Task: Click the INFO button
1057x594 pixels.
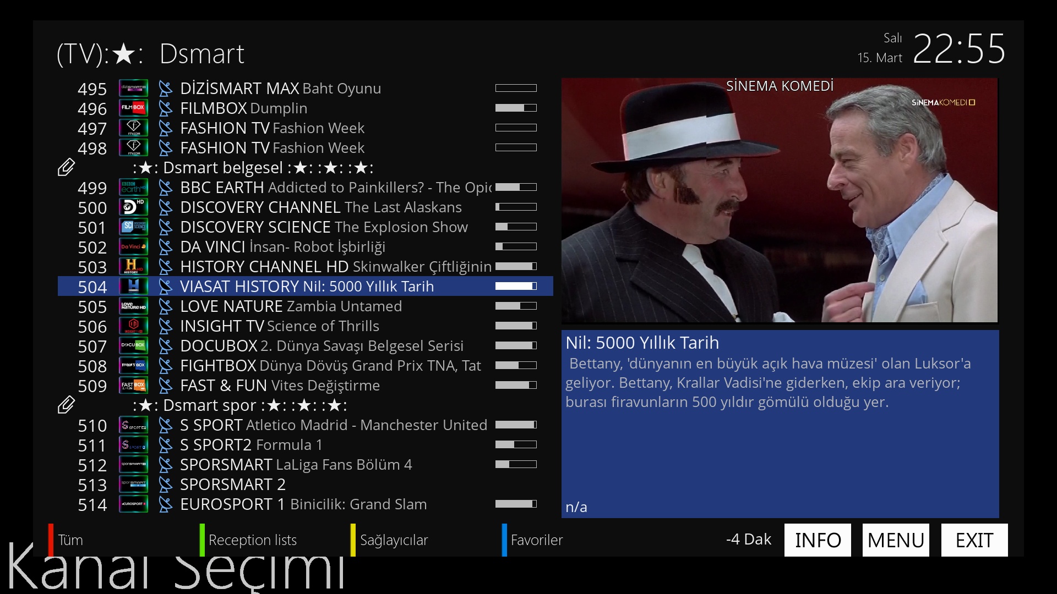Action: (818, 540)
